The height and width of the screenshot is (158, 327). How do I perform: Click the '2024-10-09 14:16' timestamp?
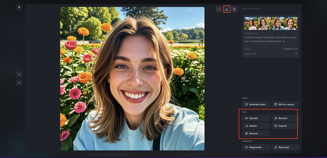pos(251,9)
